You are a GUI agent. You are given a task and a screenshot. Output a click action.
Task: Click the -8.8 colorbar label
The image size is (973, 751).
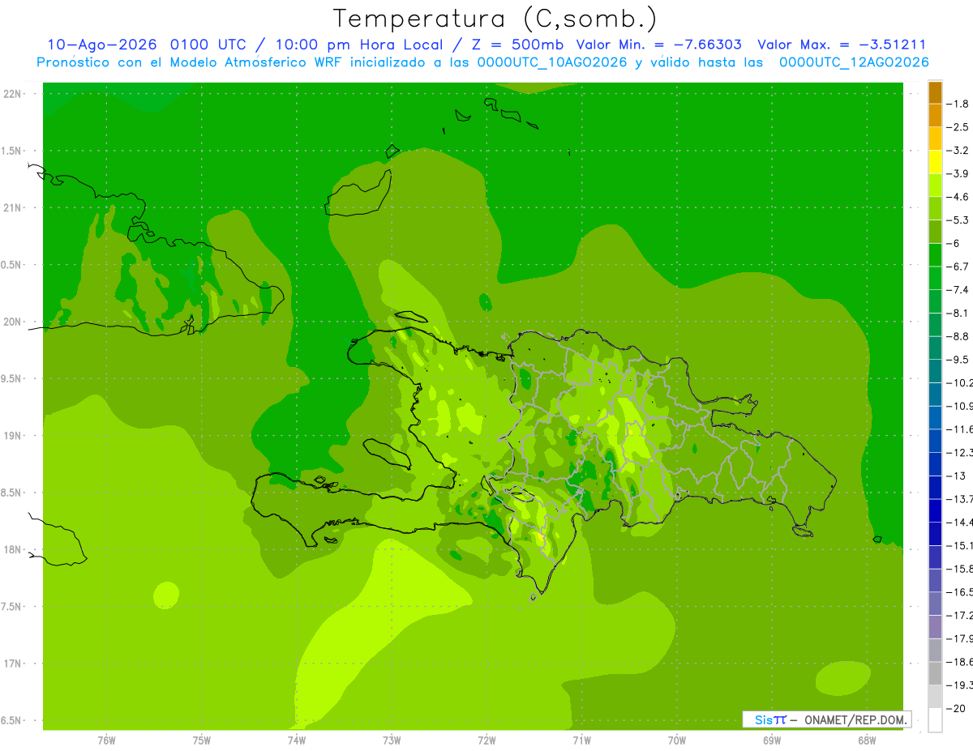[957, 336]
